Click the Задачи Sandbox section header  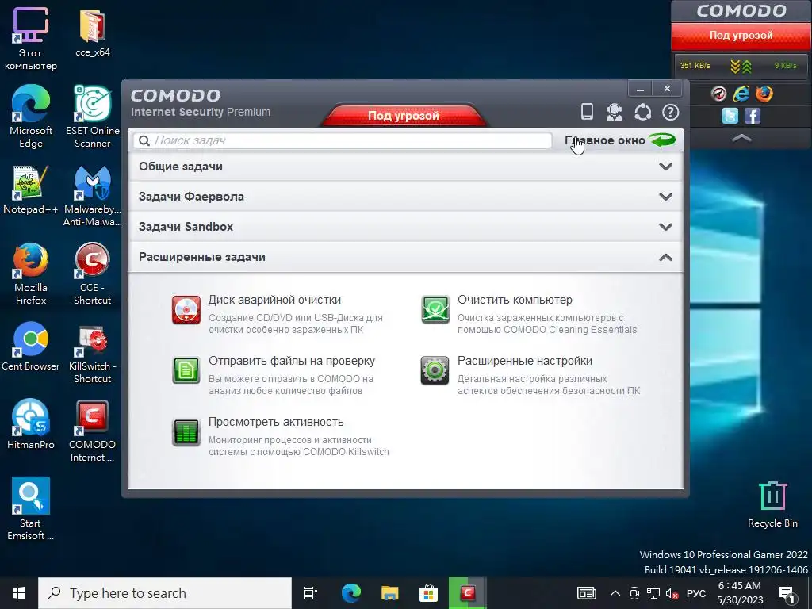[405, 227]
